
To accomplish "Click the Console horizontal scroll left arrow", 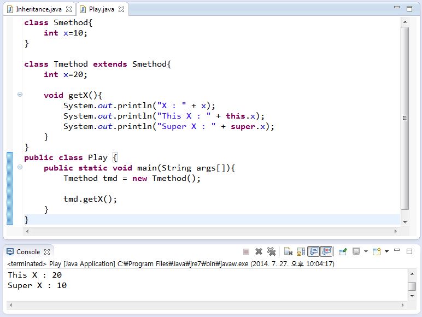I will [11, 305].
